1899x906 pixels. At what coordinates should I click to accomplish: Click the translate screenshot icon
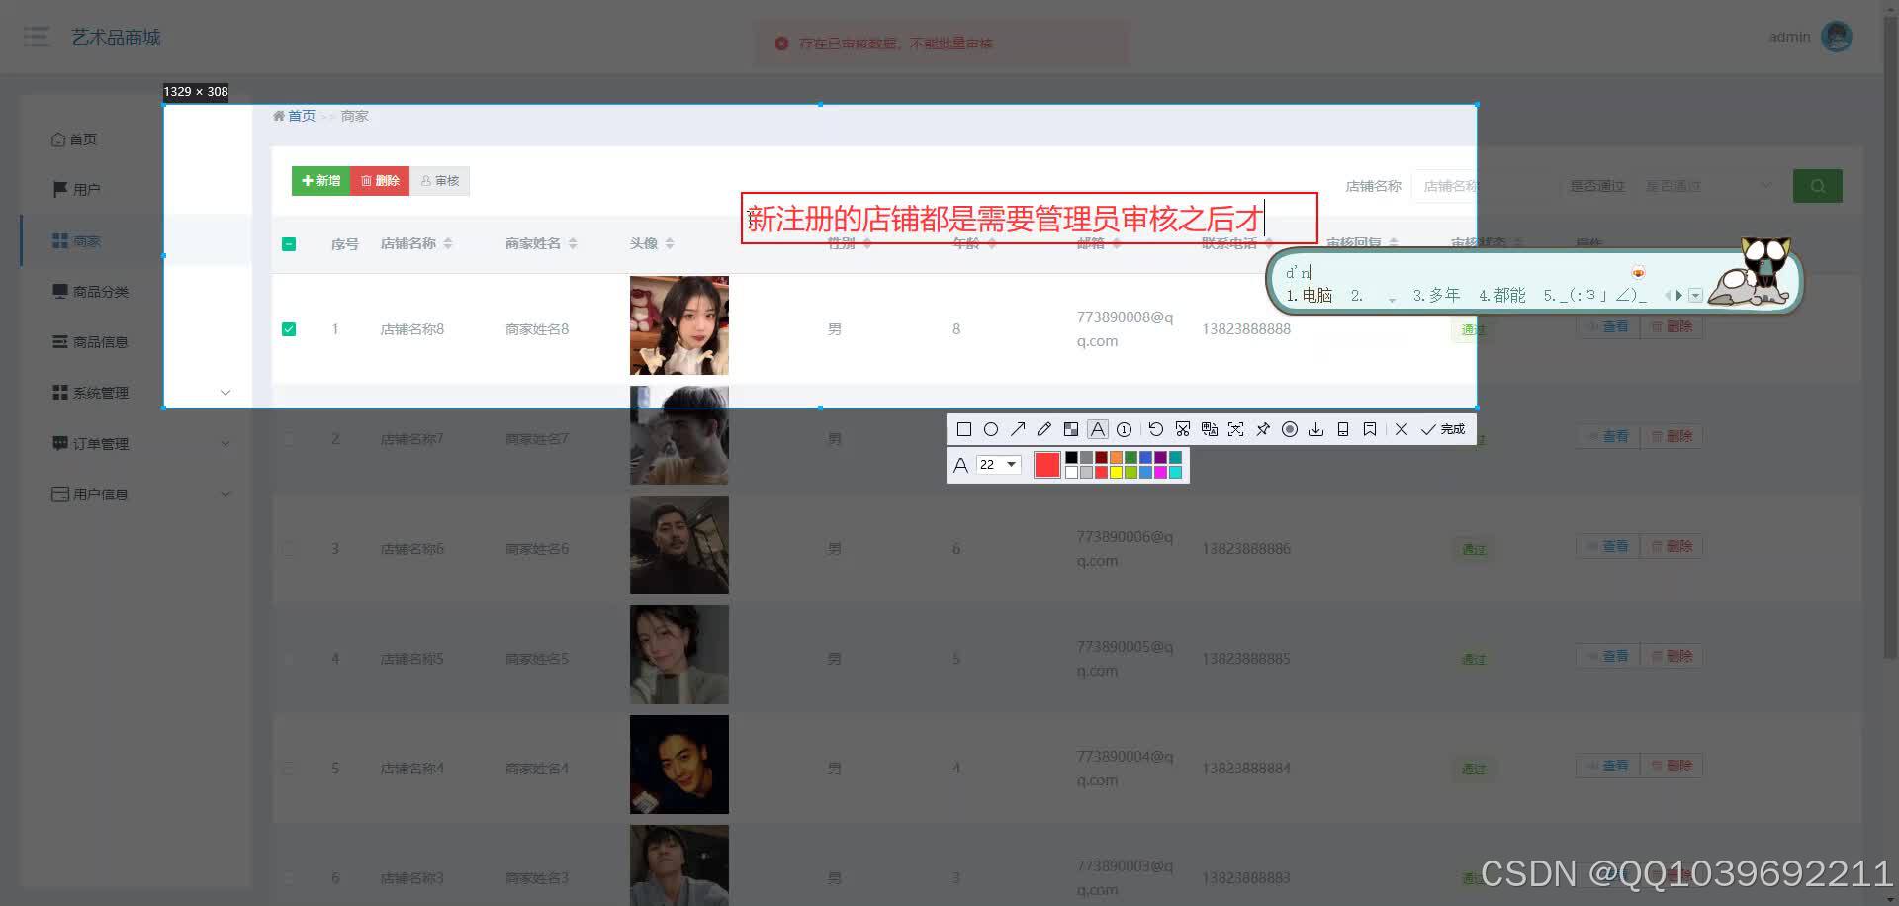tap(1210, 429)
